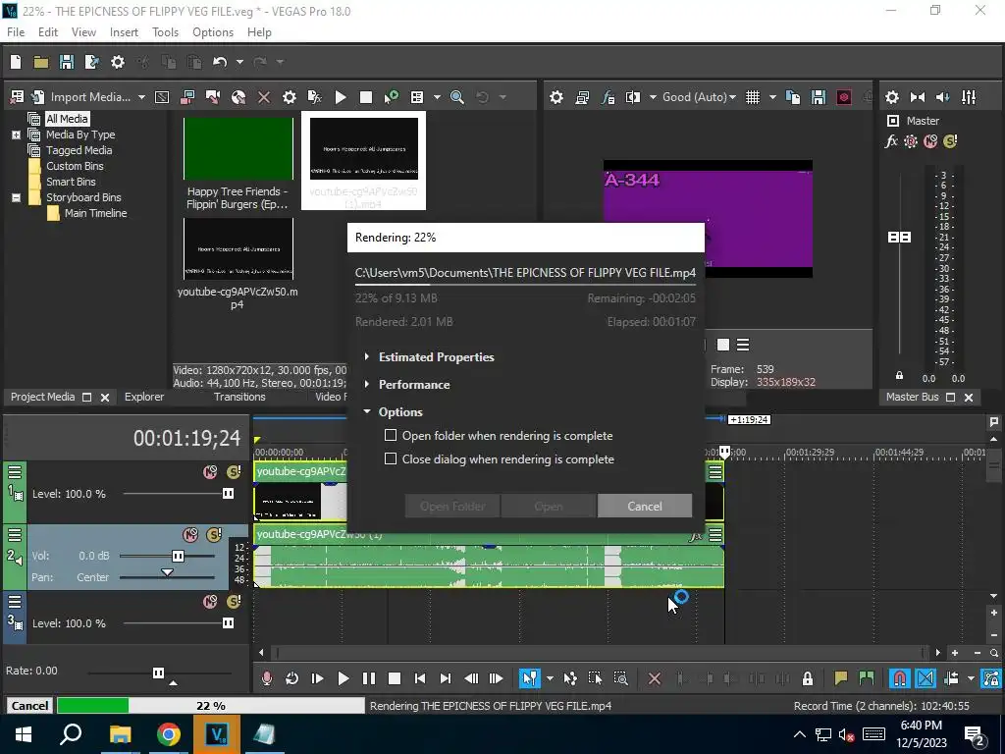Switch to the Explorer tab

coord(144,397)
